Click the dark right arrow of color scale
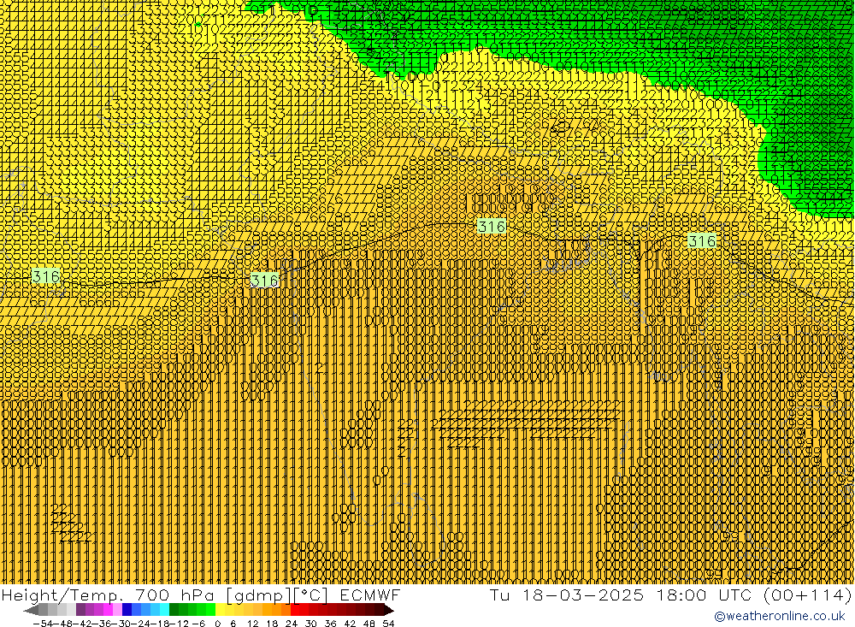Screen dimensions: 855x627 point(389,611)
